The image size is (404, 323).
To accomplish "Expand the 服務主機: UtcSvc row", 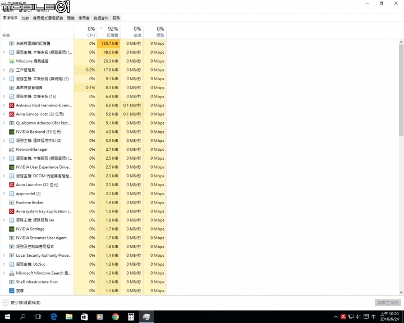I will [4, 264].
